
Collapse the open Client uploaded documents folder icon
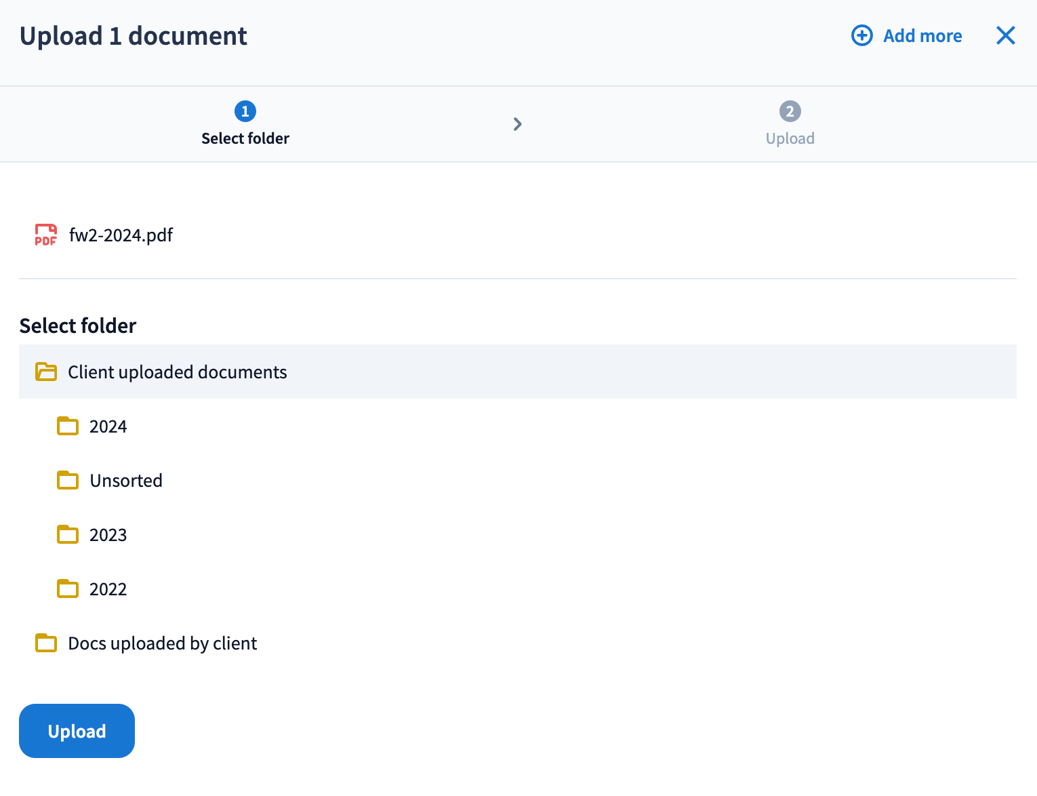46,372
